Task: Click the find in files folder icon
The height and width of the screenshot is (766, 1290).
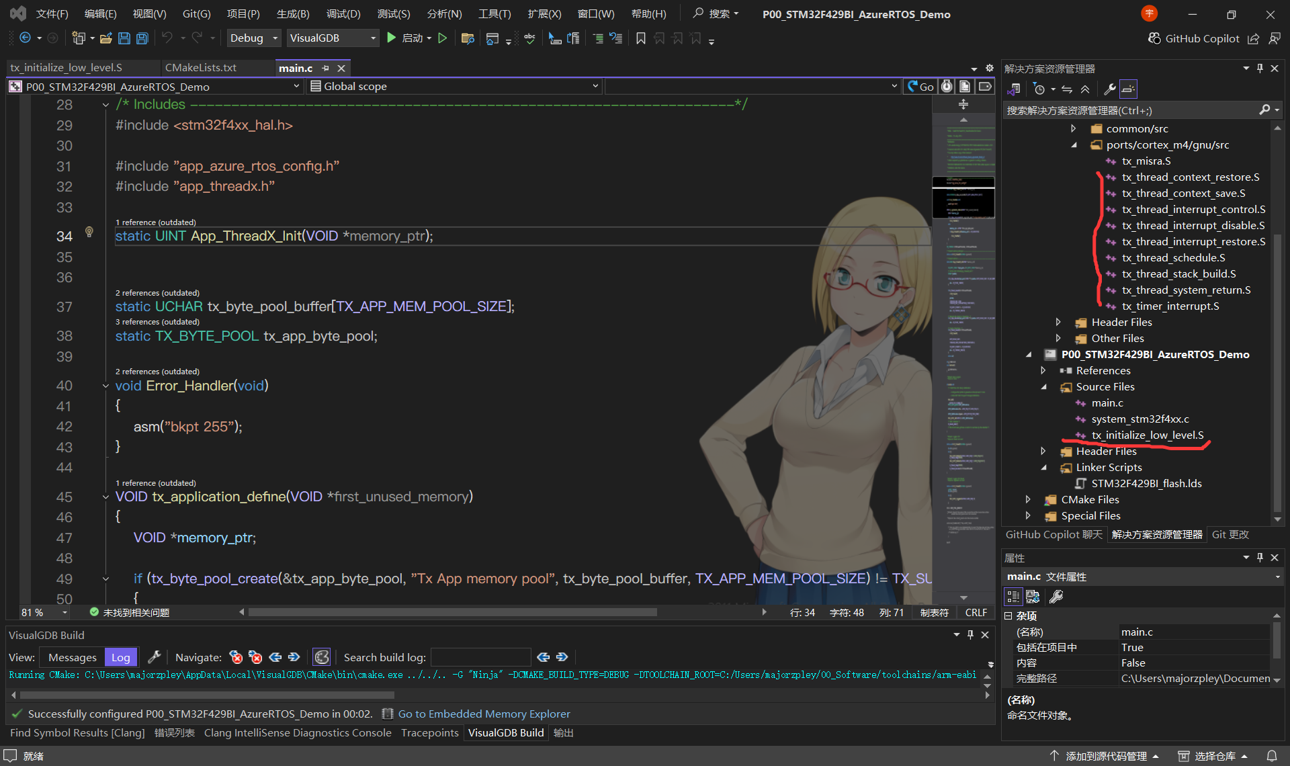Action: point(468,38)
